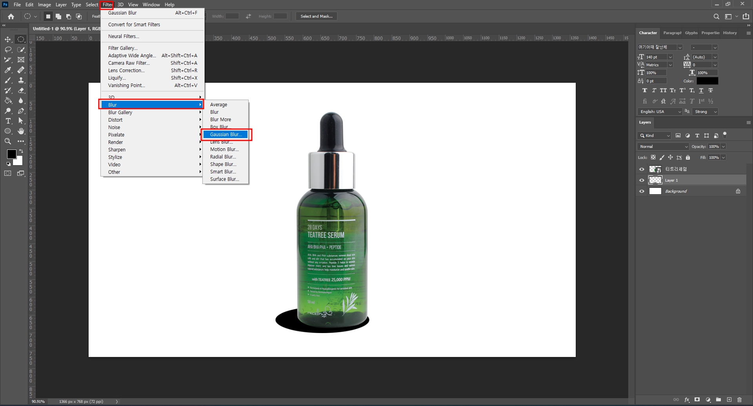Select the Paint Bucket tool
Image resolution: width=753 pixels, height=406 pixels.
tap(8, 100)
